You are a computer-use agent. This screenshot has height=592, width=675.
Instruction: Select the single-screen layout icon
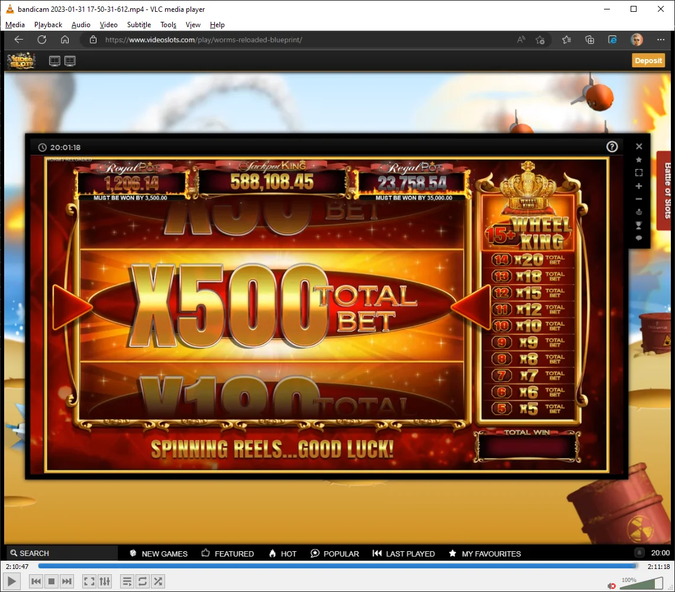[x=54, y=61]
